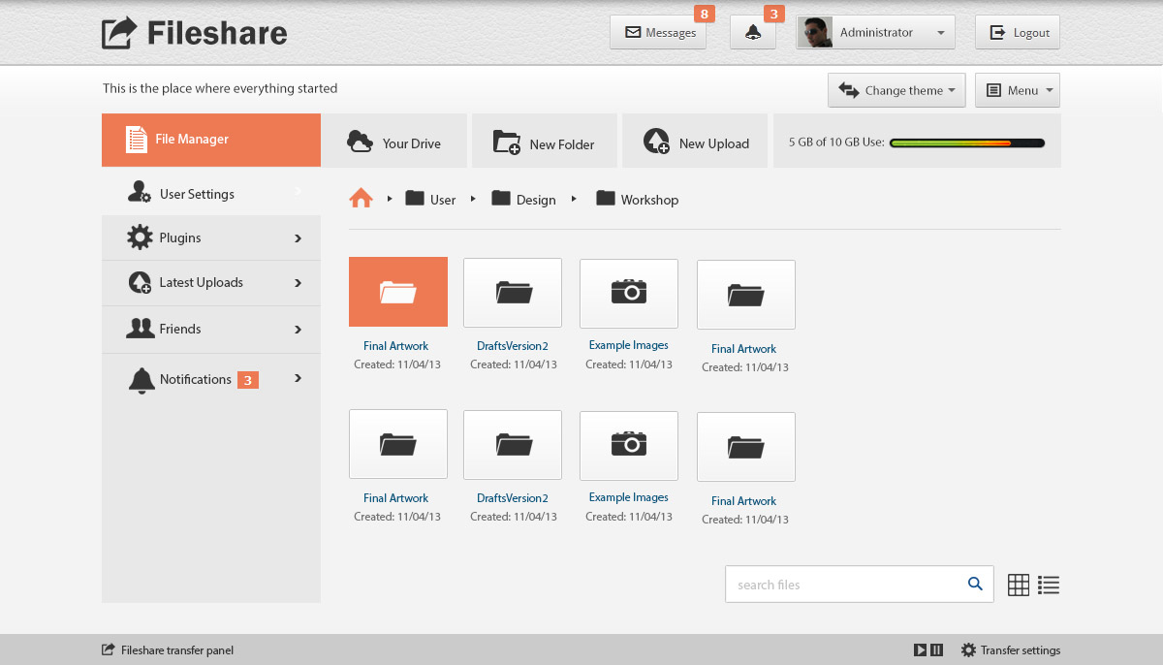This screenshot has height=665, width=1163.
Task: Expand the Menu dropdown
Action: click(1017, 90)
